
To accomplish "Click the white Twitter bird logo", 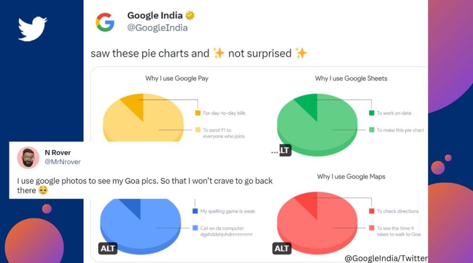I will pyautogui.click(x=33, y=29).
